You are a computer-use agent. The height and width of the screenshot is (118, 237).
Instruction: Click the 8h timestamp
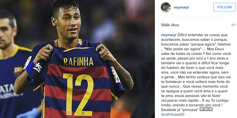tap(233, 25)
